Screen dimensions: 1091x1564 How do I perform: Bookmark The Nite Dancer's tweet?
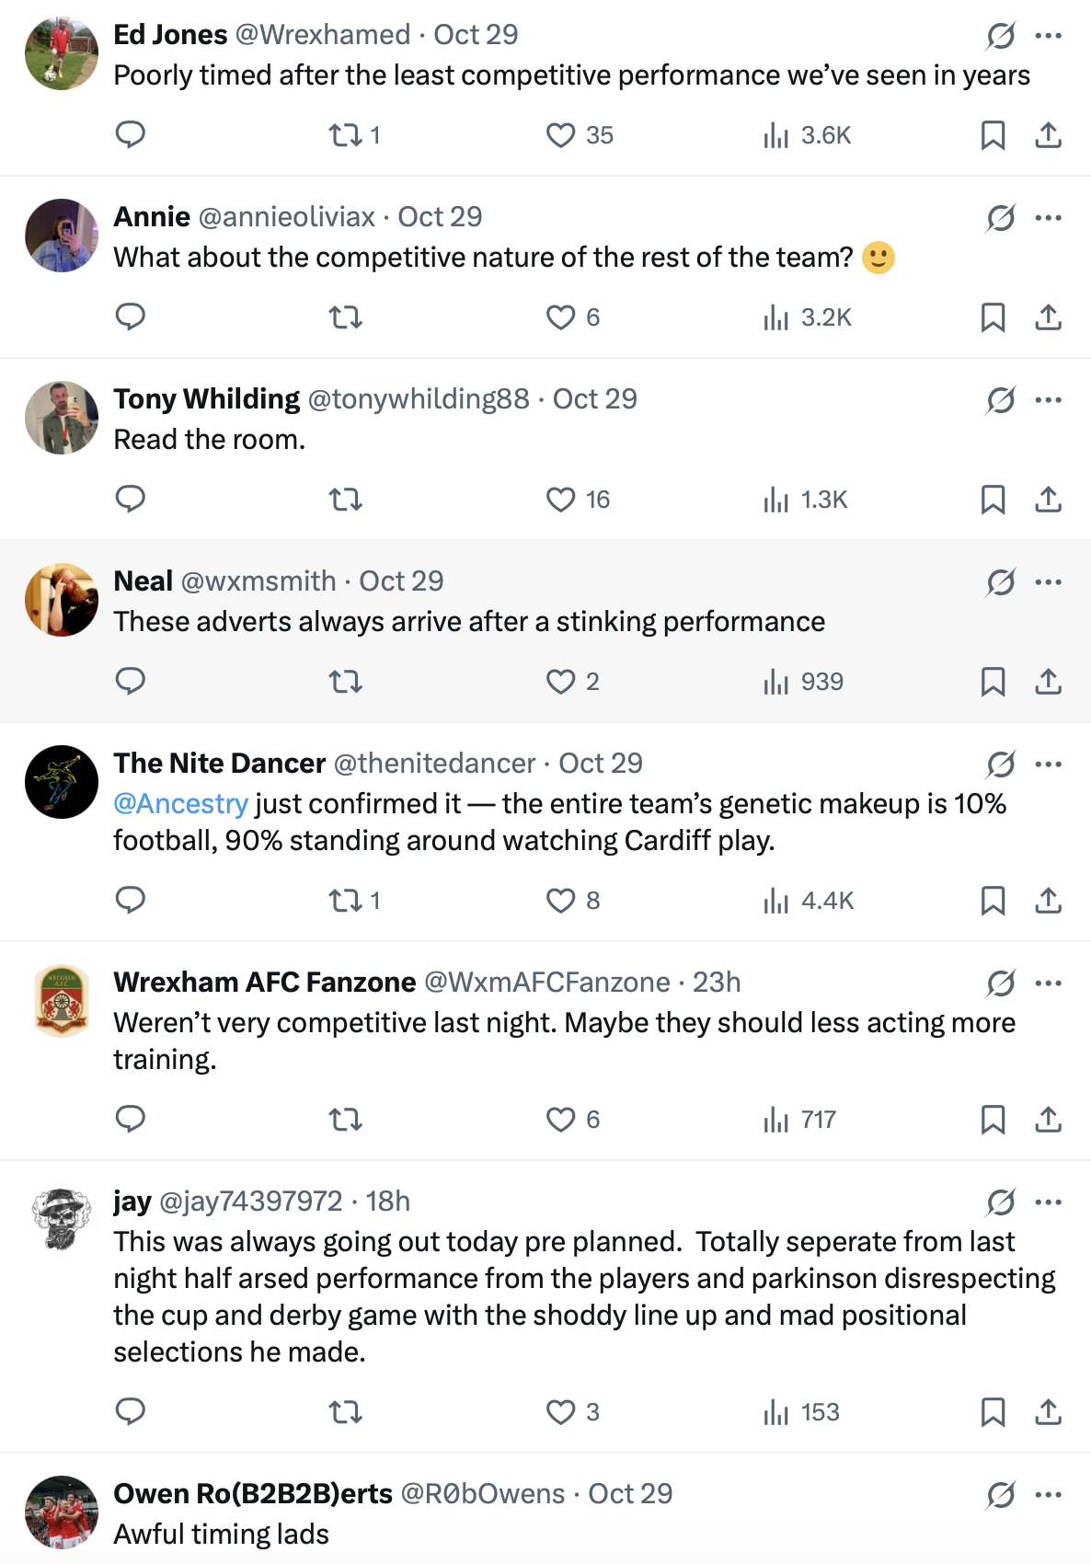click(x=993, y=901)
